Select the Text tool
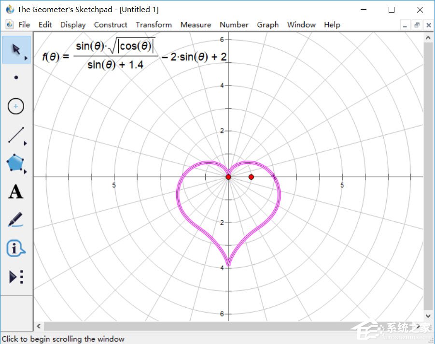 (x=15, y=192)
